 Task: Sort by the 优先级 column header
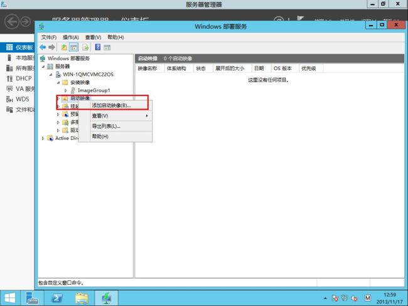pyautogui.click(x=311, y=68)
